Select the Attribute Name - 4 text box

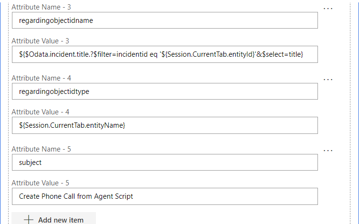coord(165,92)
